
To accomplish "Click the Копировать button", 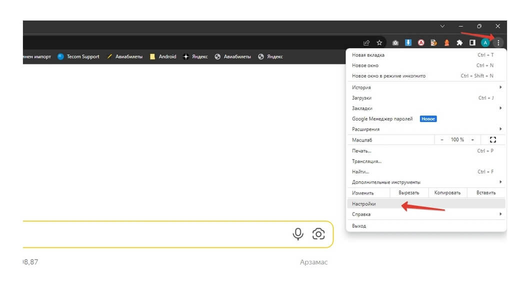I will 447,192.
